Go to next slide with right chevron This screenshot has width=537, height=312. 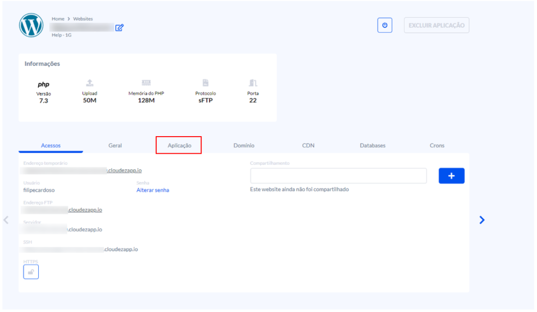(x=482, y=220)
